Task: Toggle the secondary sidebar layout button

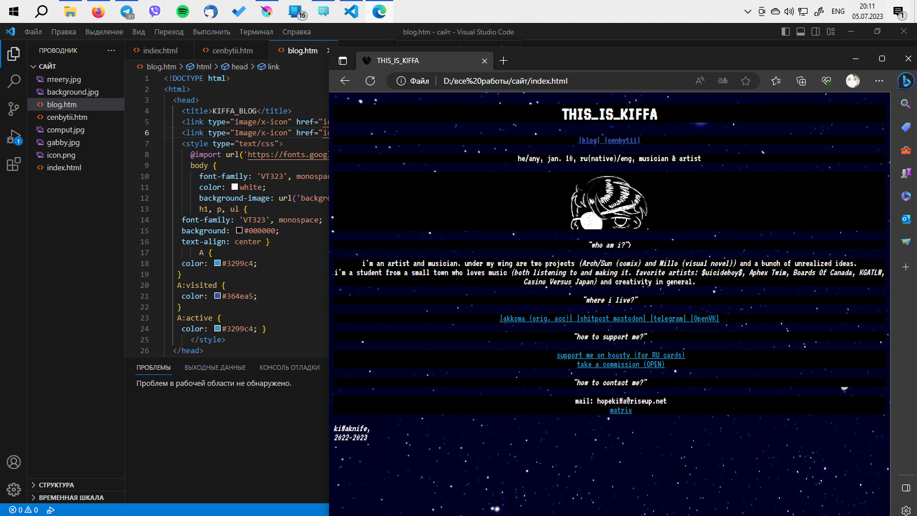Action: pos(816,32)
